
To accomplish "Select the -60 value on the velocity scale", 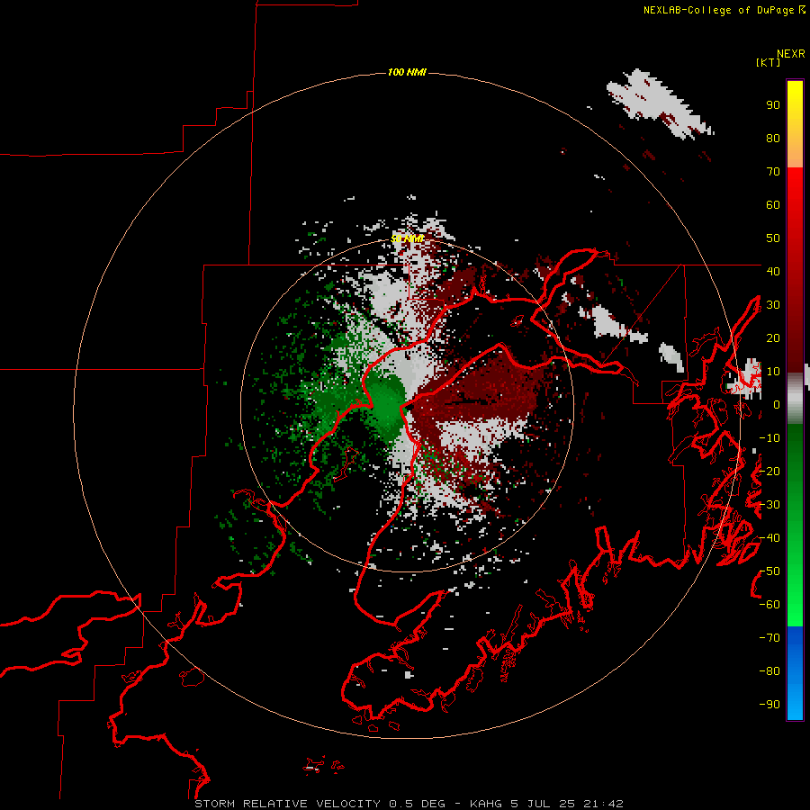I will point(769,605).
